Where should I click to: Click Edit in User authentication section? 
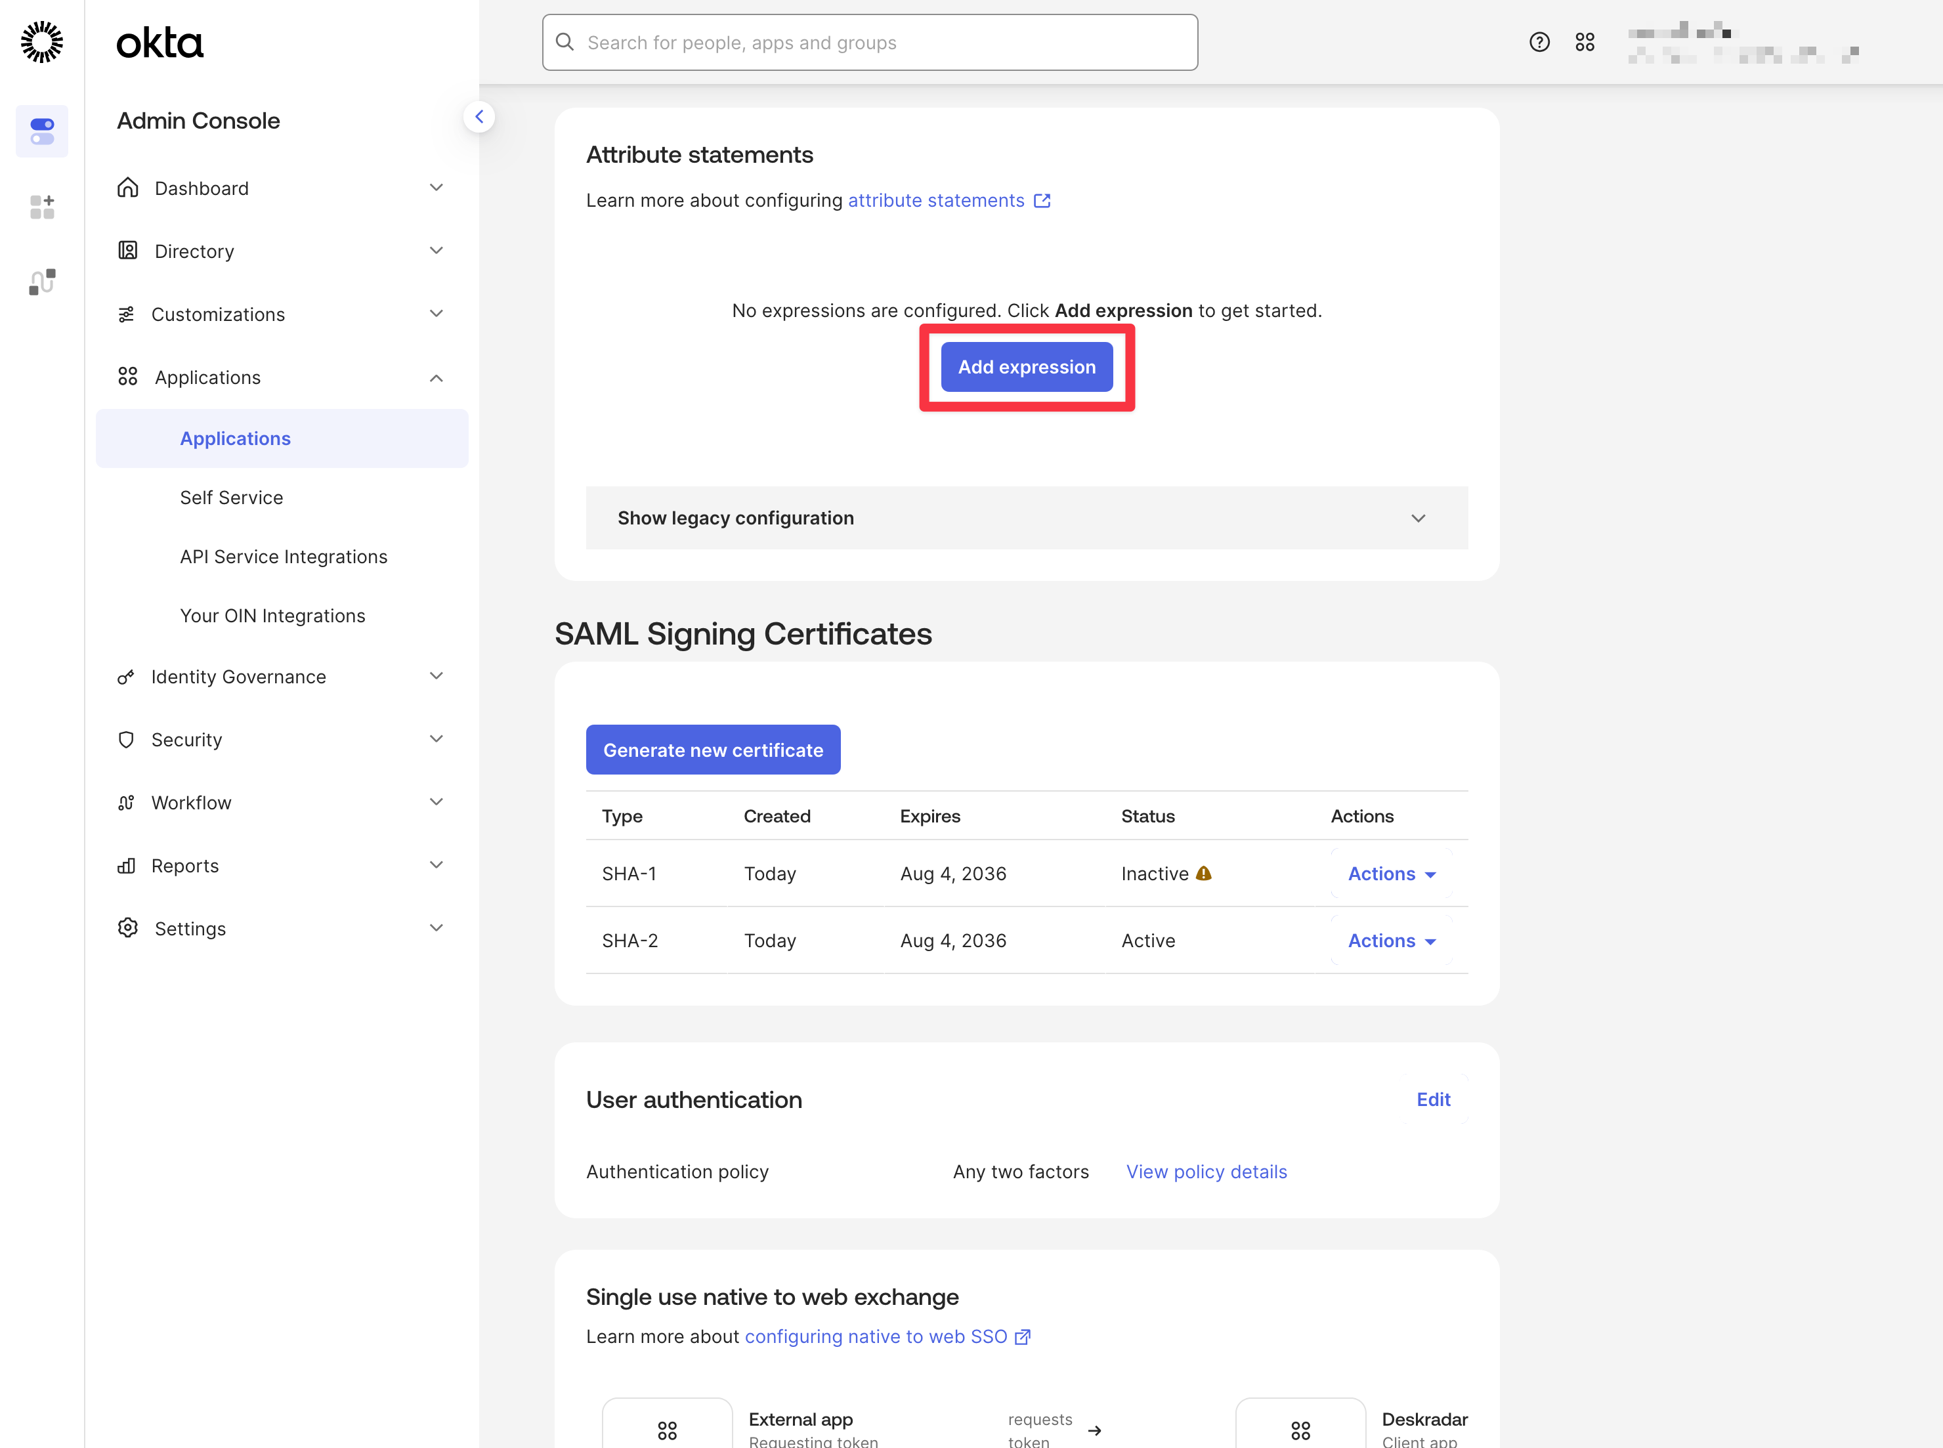click(1433, 1099)
